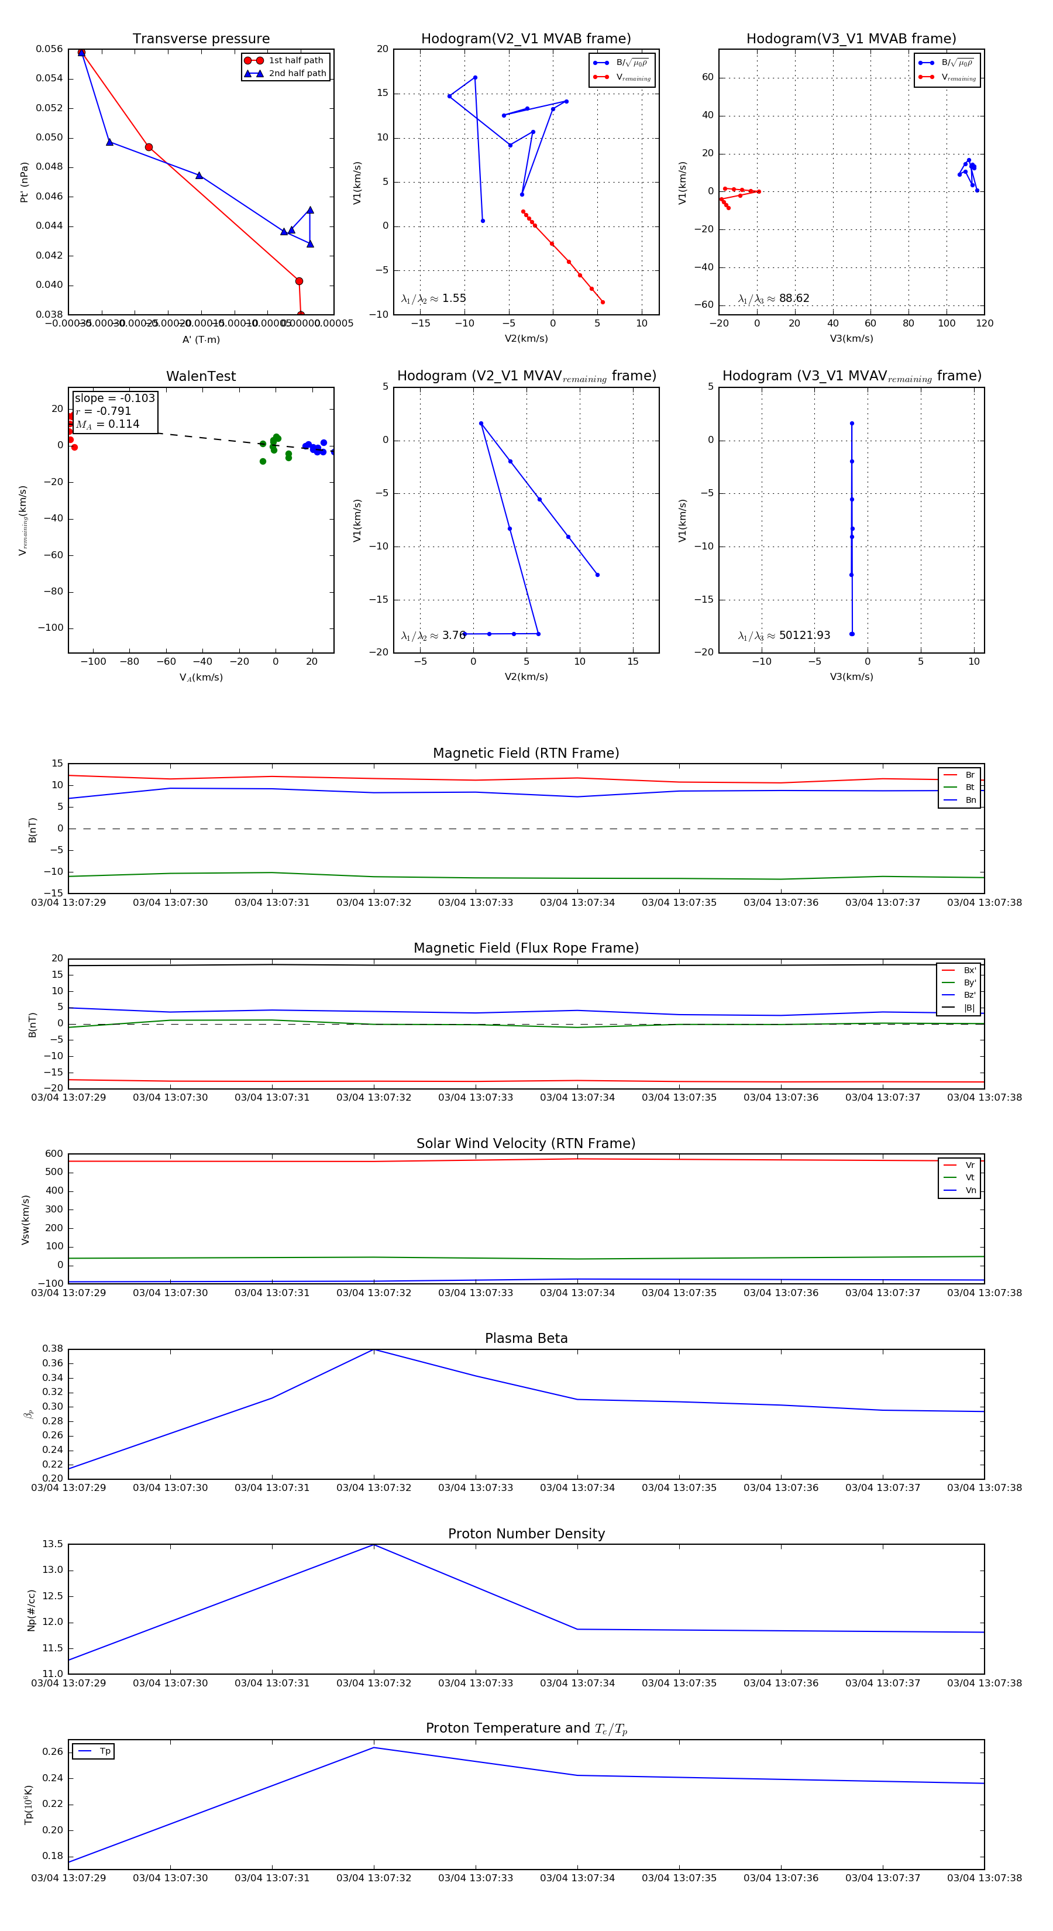Select the Bx' legend entry
1053x1931 pixels.
pos(959,970)
